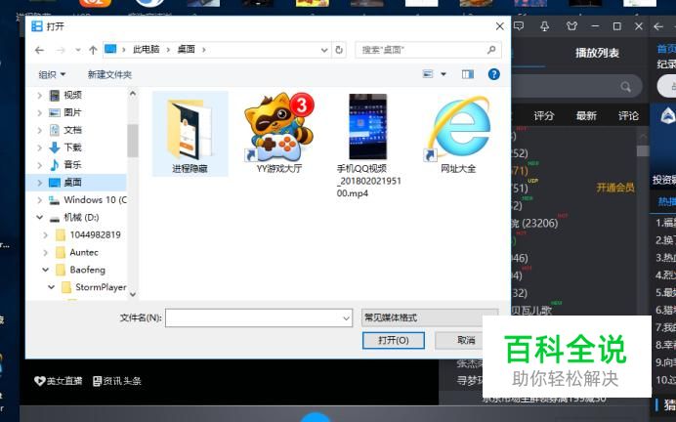
Task: Click the 打开(O) button
Action: 393,340
